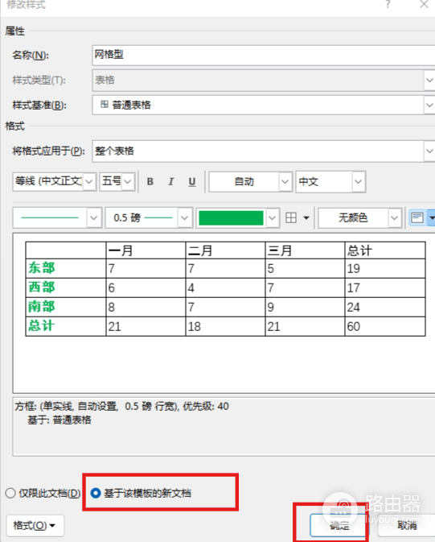Click the style description text 优先级: 40
The image size is (435, 542).
coord(206,406)
